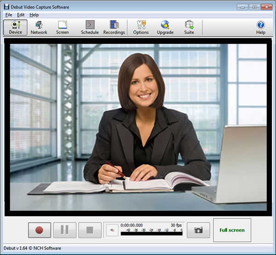Click the audio level meter bar
The width and height of the screenshot is (276, 255).
[x=151, y=233]
